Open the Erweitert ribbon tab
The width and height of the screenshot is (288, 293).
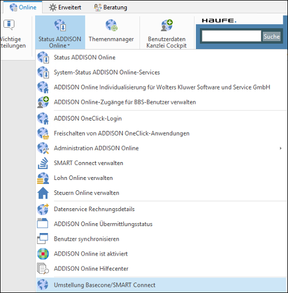coord(65,7)
